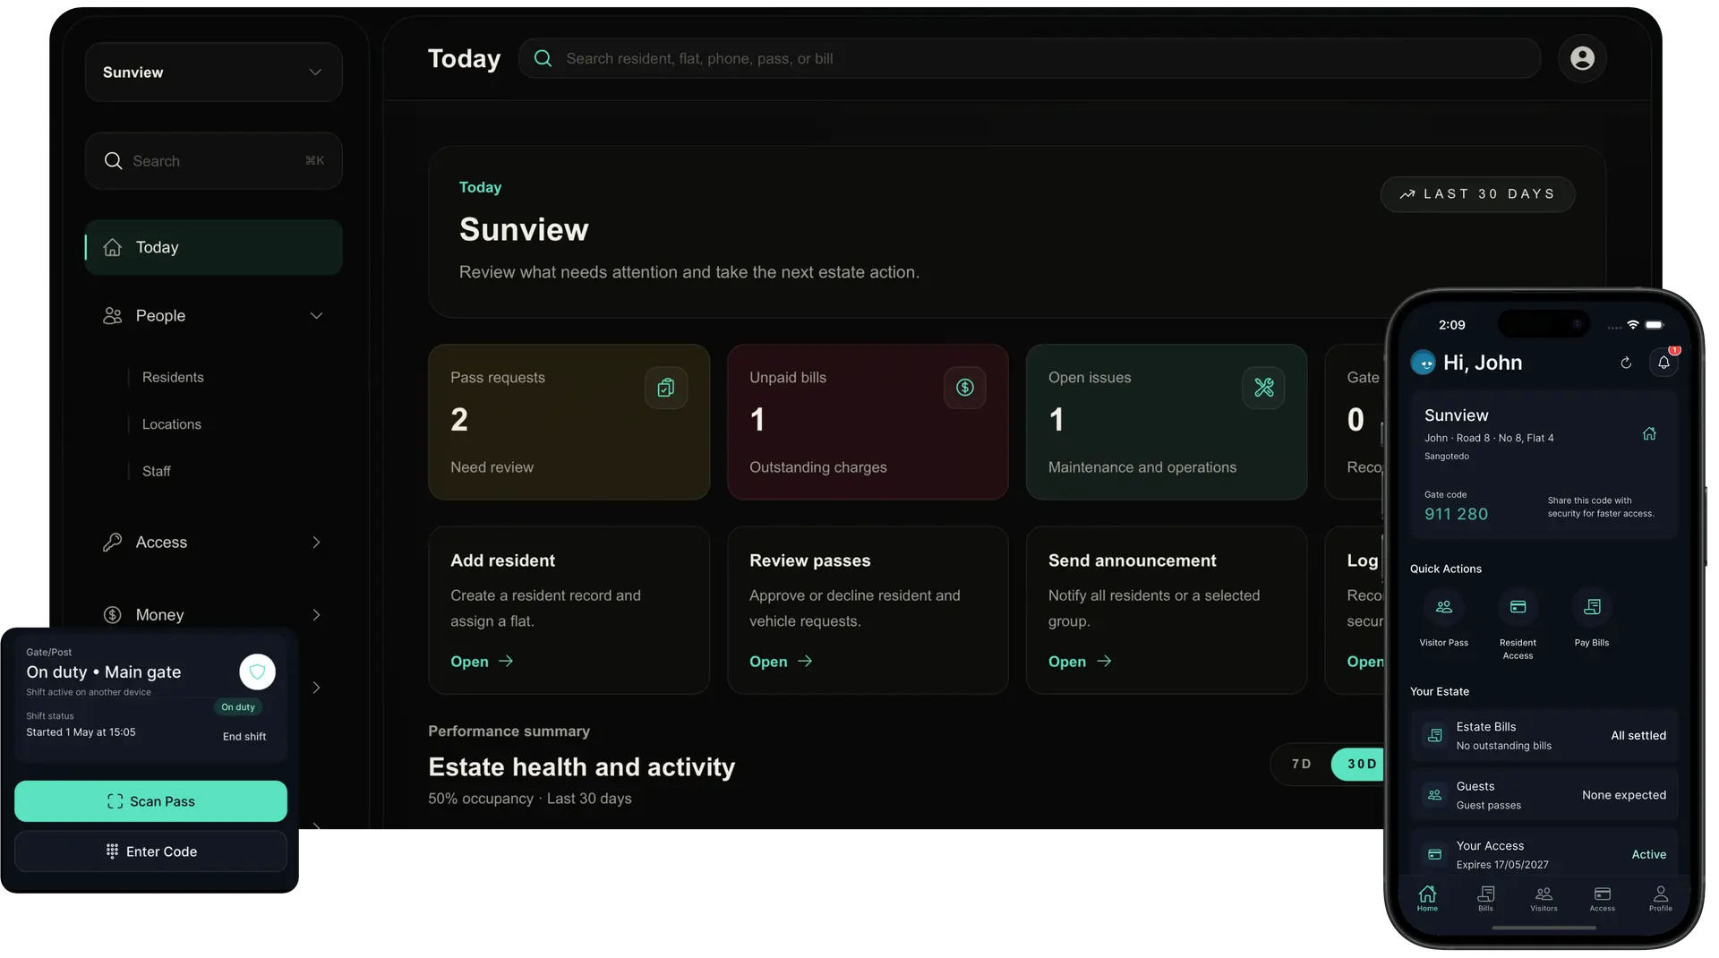The height and width of the screenshot is (958, 1719).
Task: Tap the profile avatar beside Hi, John
Action: [x=1423, y=363]
